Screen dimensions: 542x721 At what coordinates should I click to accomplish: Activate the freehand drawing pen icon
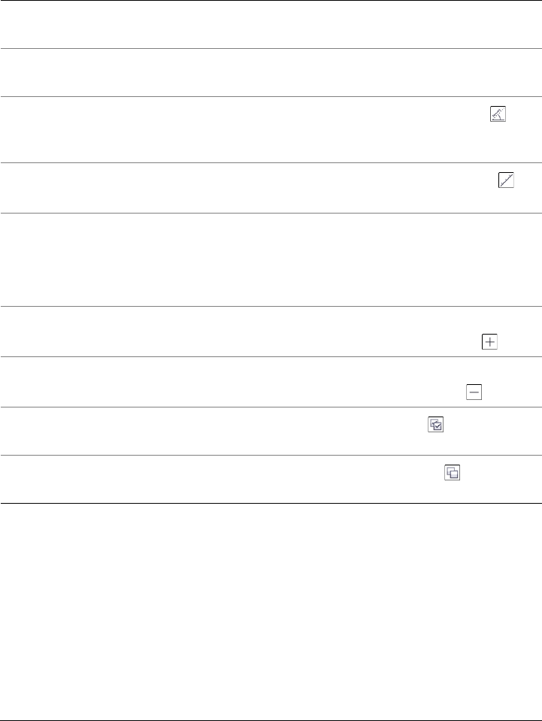coord(498,115)
